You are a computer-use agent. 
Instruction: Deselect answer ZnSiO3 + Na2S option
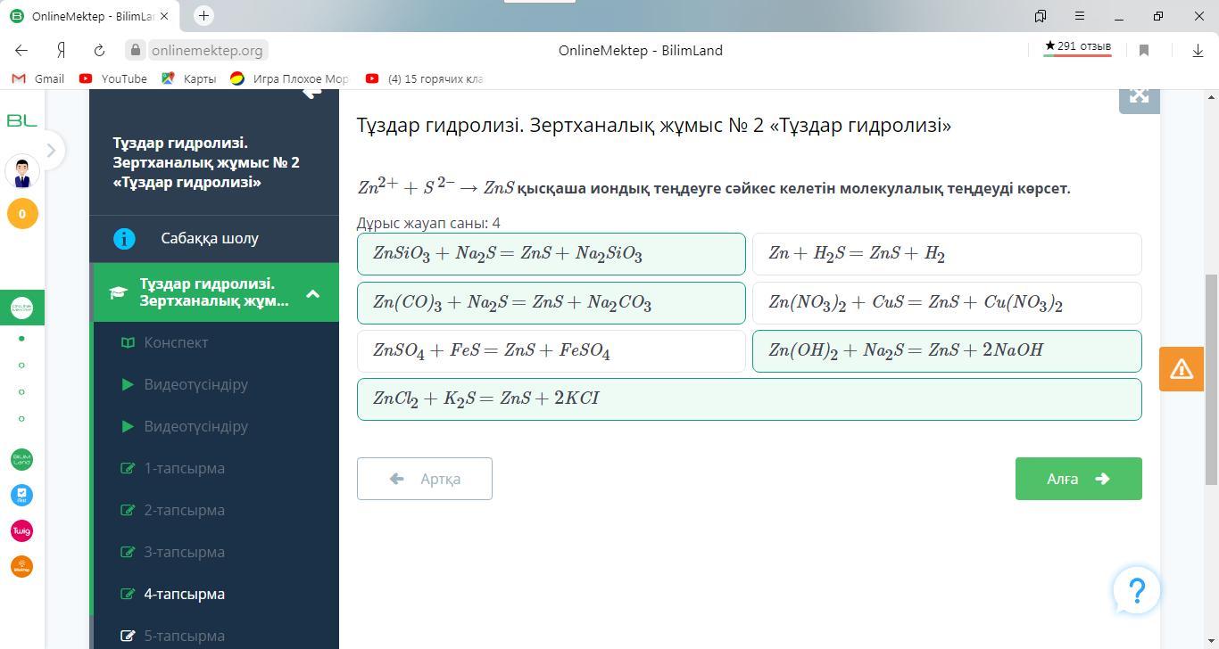coord(551,254)
